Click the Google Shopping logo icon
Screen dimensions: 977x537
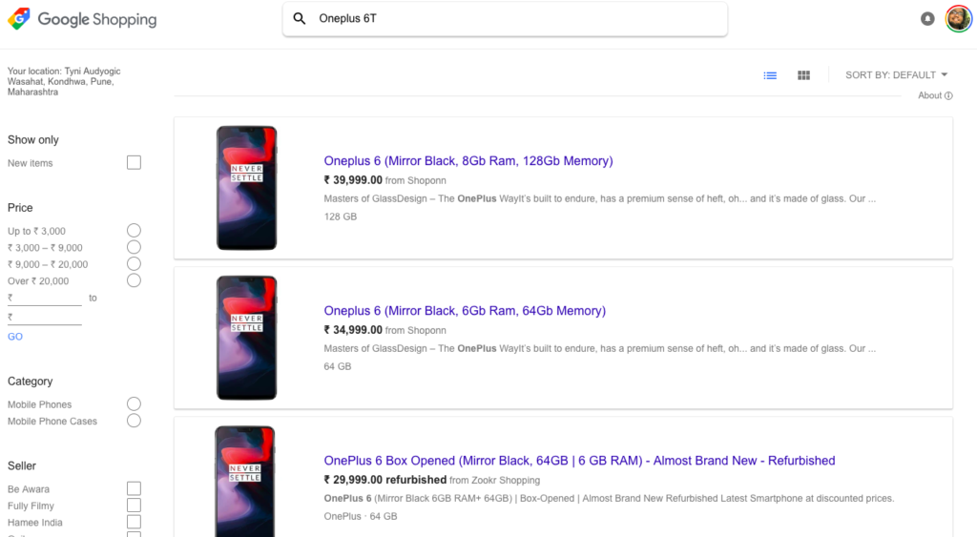point(19,19)
